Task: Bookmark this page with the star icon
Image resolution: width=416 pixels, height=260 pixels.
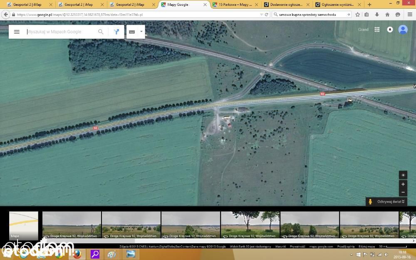Action: [358, 15]
